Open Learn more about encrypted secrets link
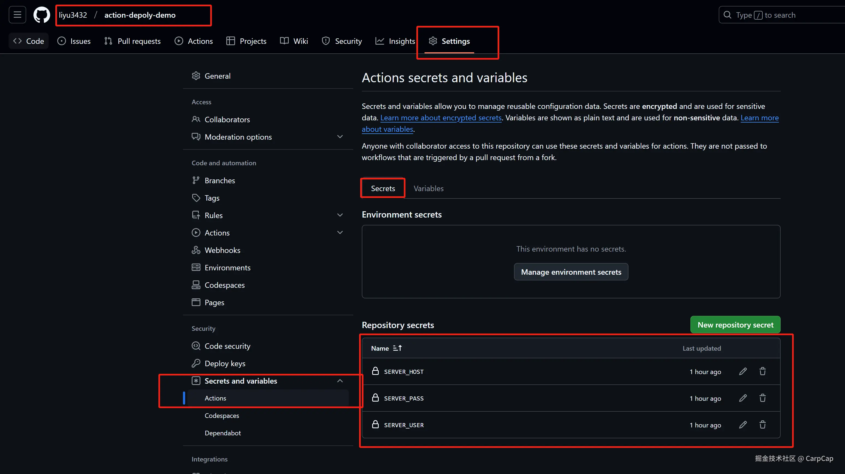The height and width of the screenshot is (474, 845). (441, 118)
